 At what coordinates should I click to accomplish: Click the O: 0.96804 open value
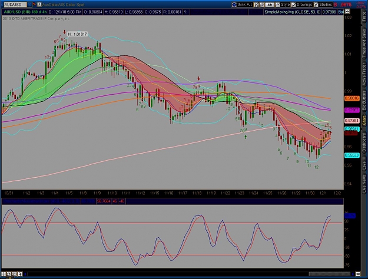point(92,12)
